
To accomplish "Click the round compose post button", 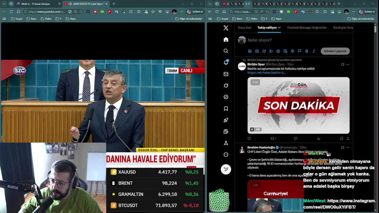I will tap(226, 169).
